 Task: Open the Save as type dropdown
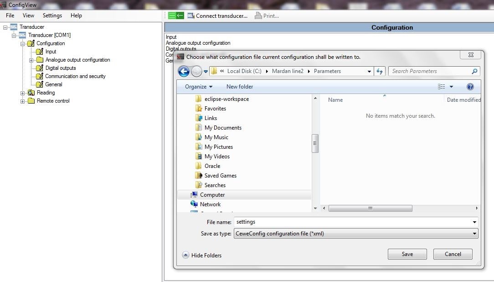(x=356, y=234)
